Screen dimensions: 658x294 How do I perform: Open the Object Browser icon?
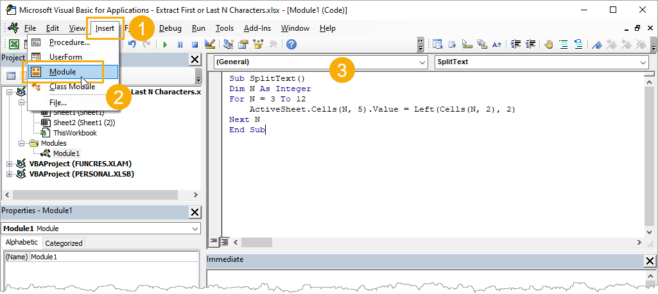tap(258, 44)
